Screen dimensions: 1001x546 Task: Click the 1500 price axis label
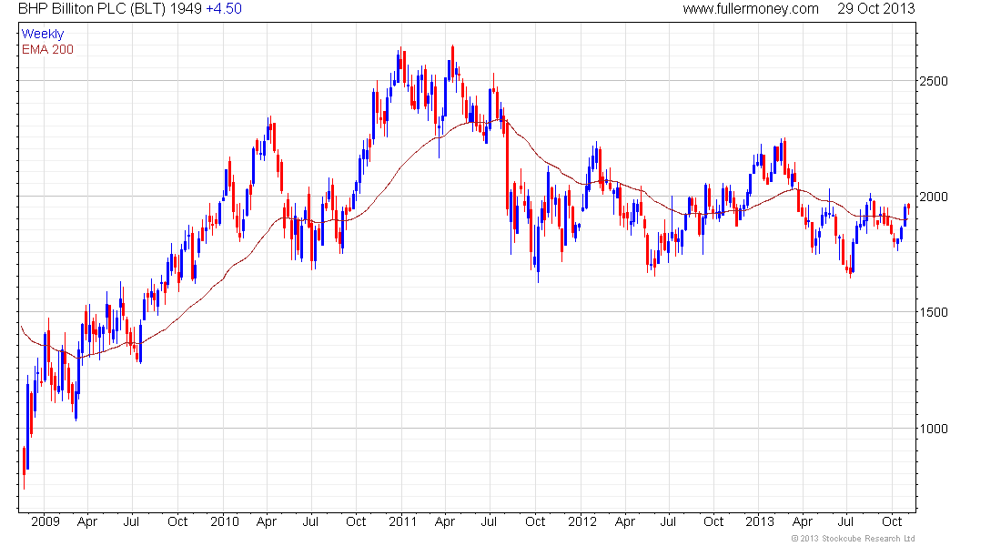coord(934,312)
